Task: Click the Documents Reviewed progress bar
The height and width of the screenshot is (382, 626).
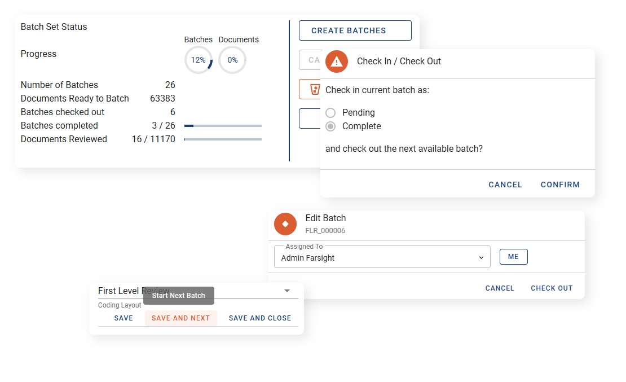Action: tap(223, 139)
